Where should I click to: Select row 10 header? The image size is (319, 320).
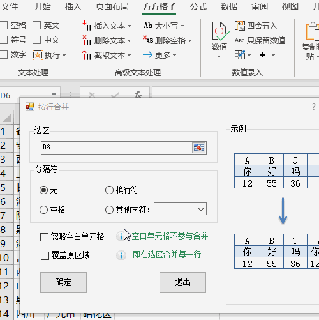pyautogui.click(x=6, y=257)
